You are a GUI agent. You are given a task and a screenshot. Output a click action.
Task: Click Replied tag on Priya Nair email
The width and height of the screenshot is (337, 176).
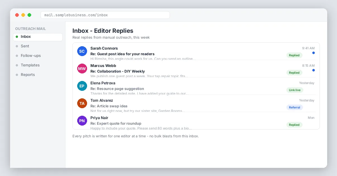tap(294, 125)
